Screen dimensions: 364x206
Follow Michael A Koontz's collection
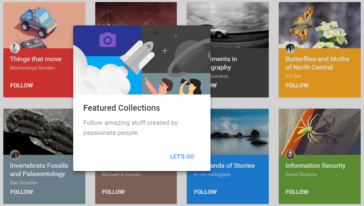tap(113, 192)
